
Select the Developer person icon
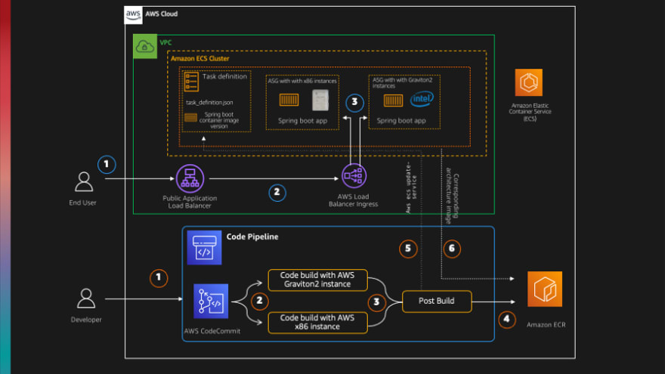86,298
